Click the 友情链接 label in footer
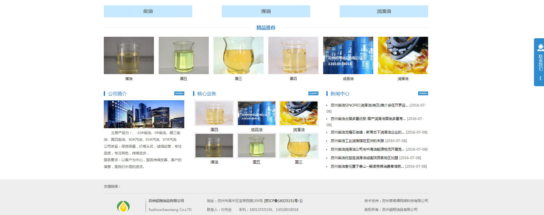 click(112, 186)
